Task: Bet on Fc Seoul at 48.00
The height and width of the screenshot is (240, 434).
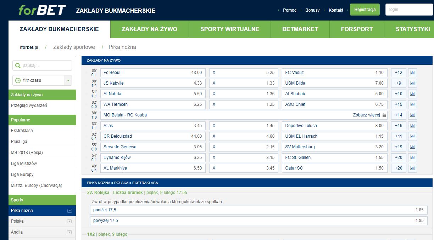Action: pos(153,73)
